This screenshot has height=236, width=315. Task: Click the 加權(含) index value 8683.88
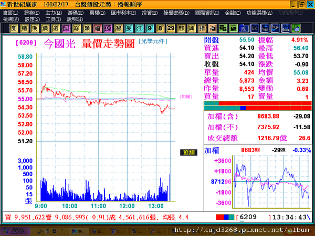[x=268, y=116]
